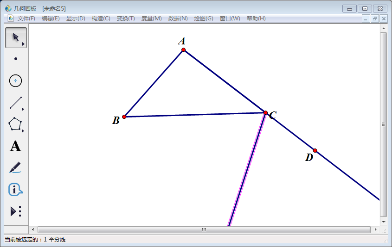Viewport: 392px width, 247px height.
Task: Expand Polygon tool flyout triangle
Action: (x=23, y=131)
